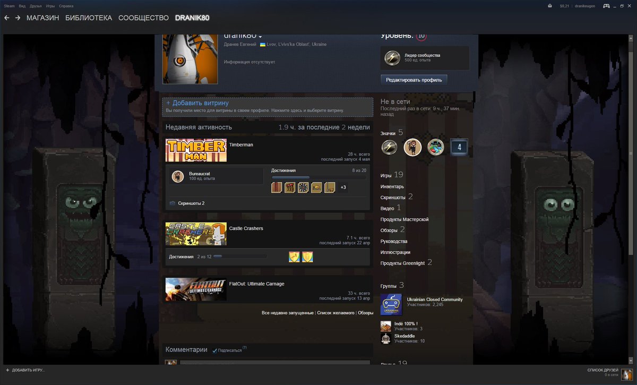Open the Лидер сообщества badge icon
Screen dimensions: 637x385
tap(392, 58)
